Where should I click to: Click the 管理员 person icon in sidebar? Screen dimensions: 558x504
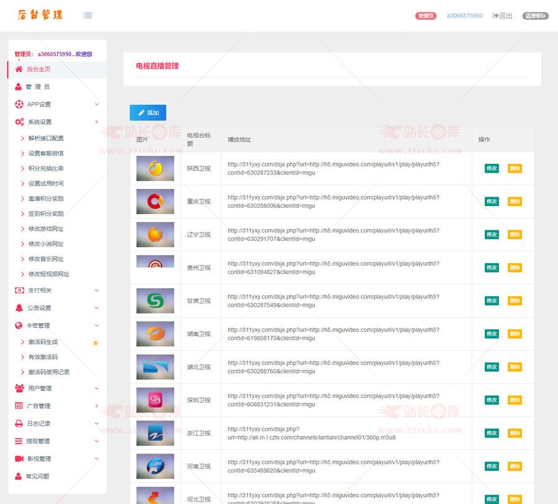click(x=19, y=87)
